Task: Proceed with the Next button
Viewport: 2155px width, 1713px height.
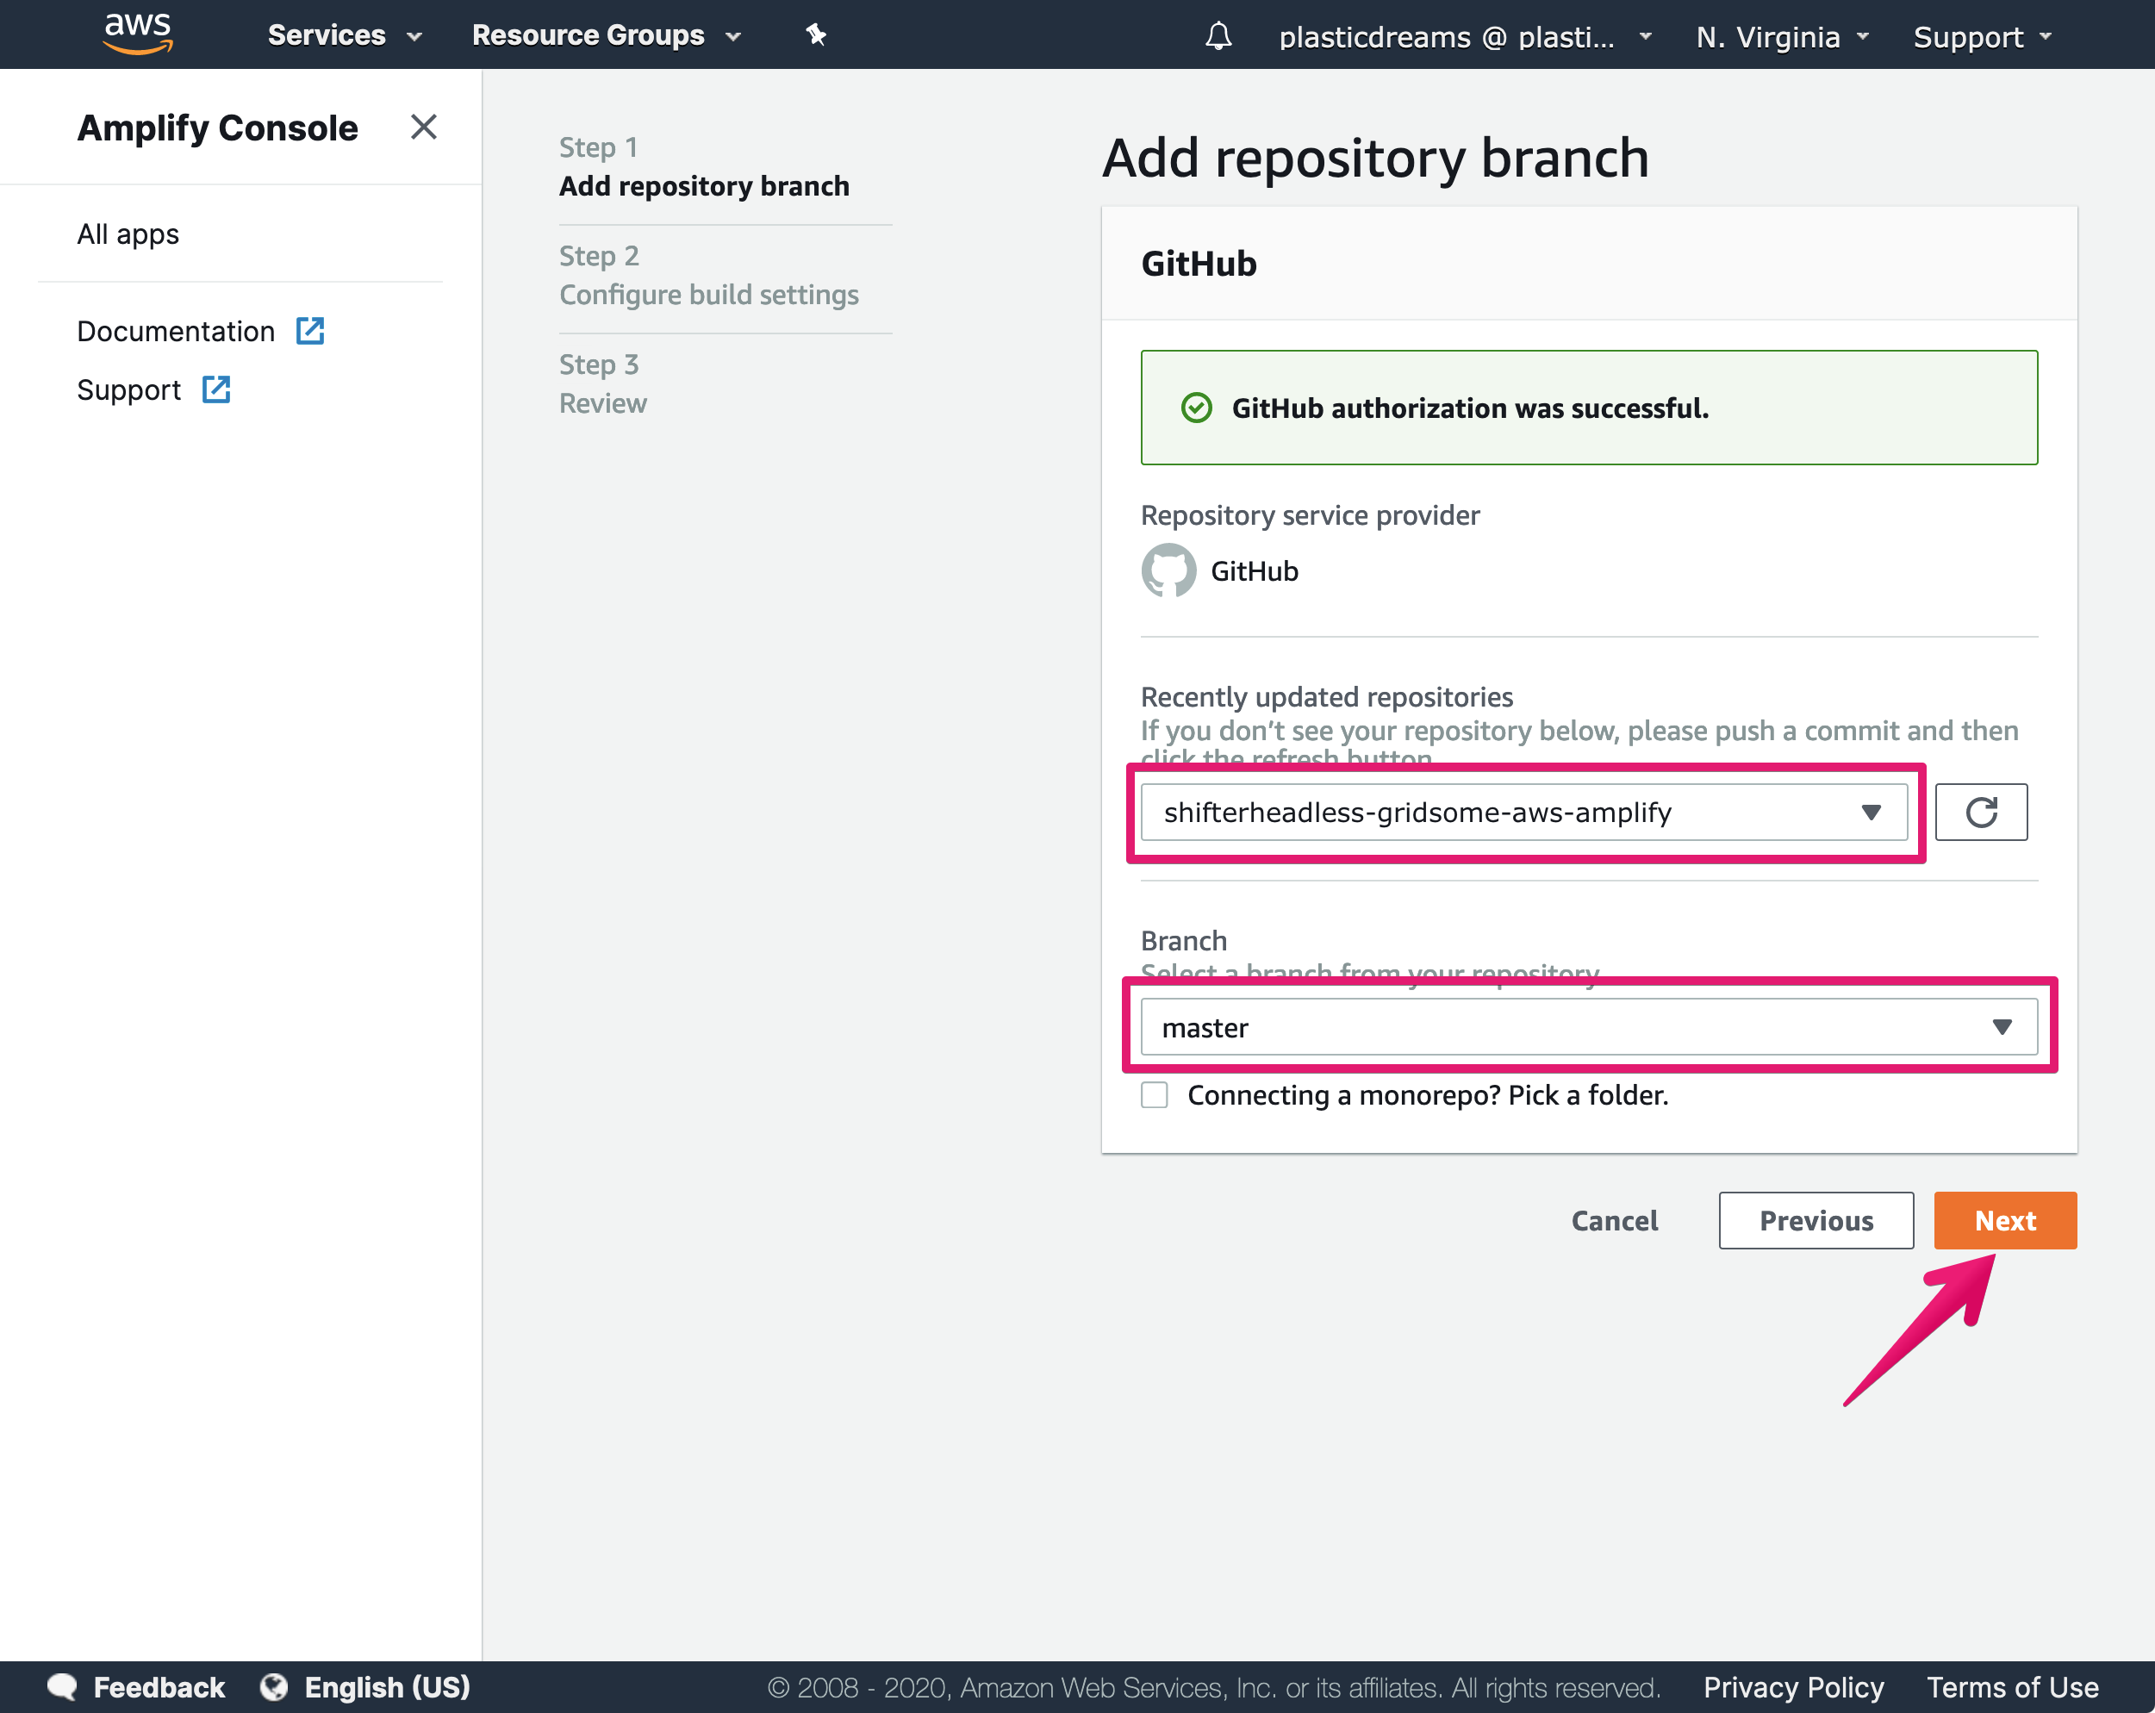Action: pos(2005,1220)
